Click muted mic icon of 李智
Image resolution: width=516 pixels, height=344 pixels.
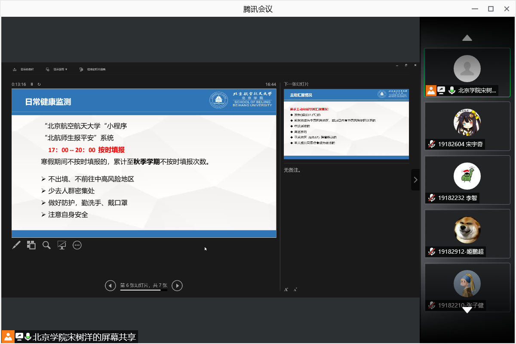tap(432, 198)
